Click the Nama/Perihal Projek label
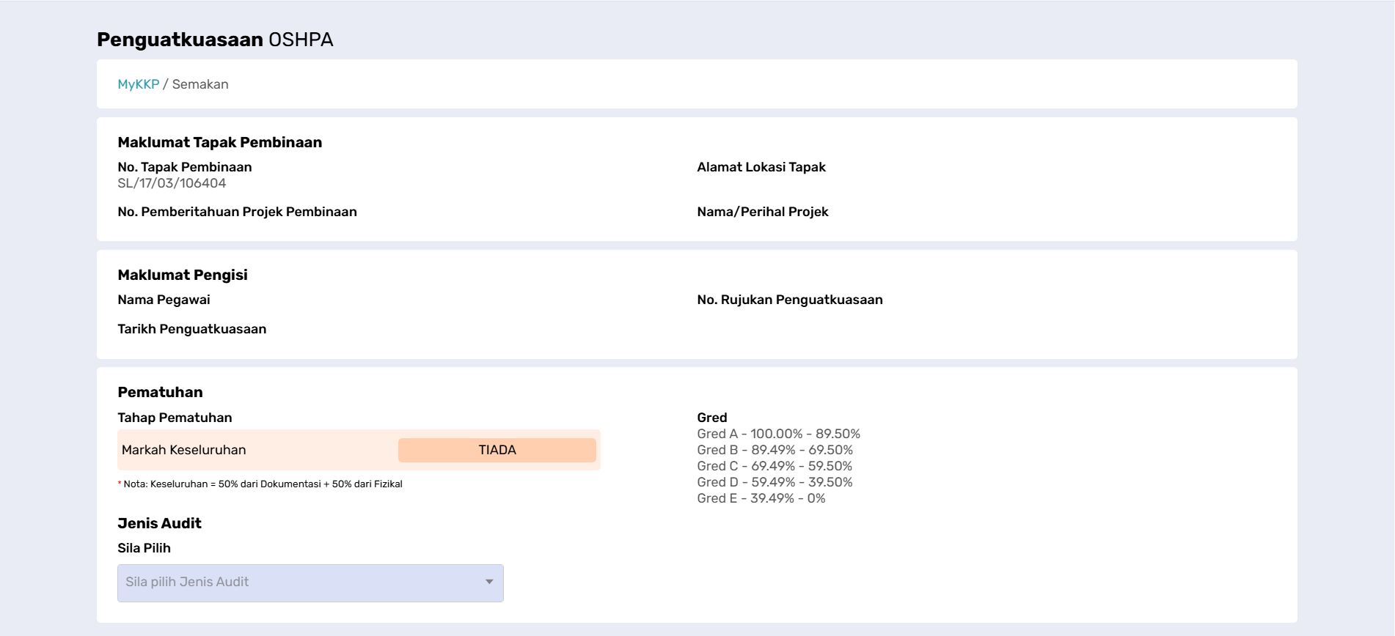The height and width of the screenshot is (636, 1395). [x=763, y=212]
